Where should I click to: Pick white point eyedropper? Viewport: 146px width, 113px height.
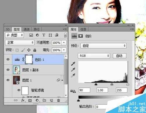pos(73,75)
